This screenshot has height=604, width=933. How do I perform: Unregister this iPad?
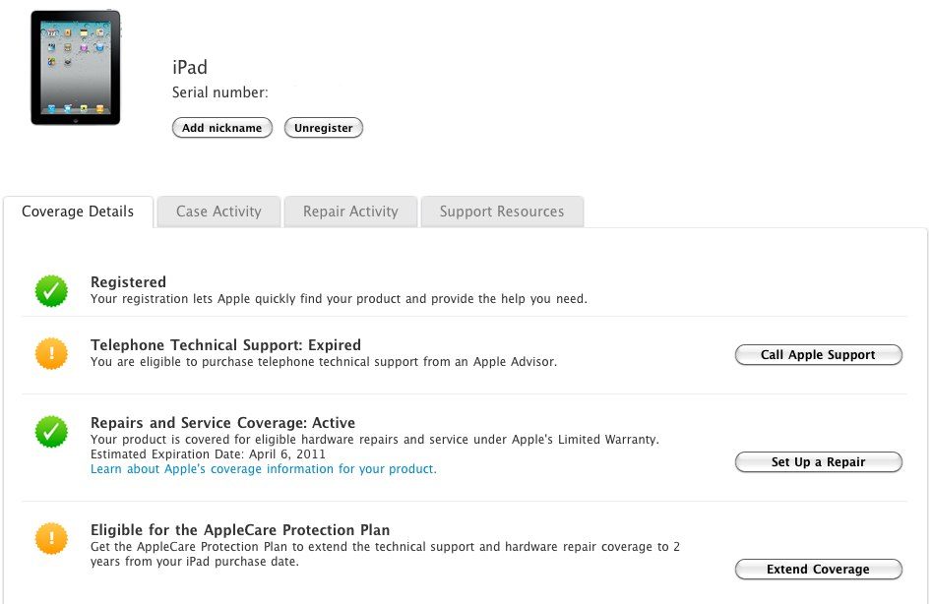click(323, 128)
